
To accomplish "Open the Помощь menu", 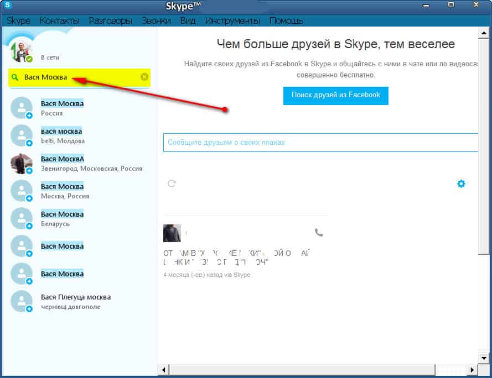I will coord(286,20).
